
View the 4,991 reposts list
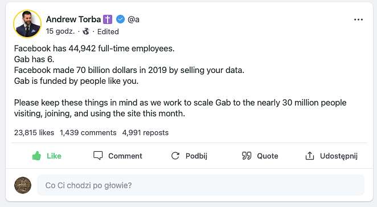click(x=145, y=133)
